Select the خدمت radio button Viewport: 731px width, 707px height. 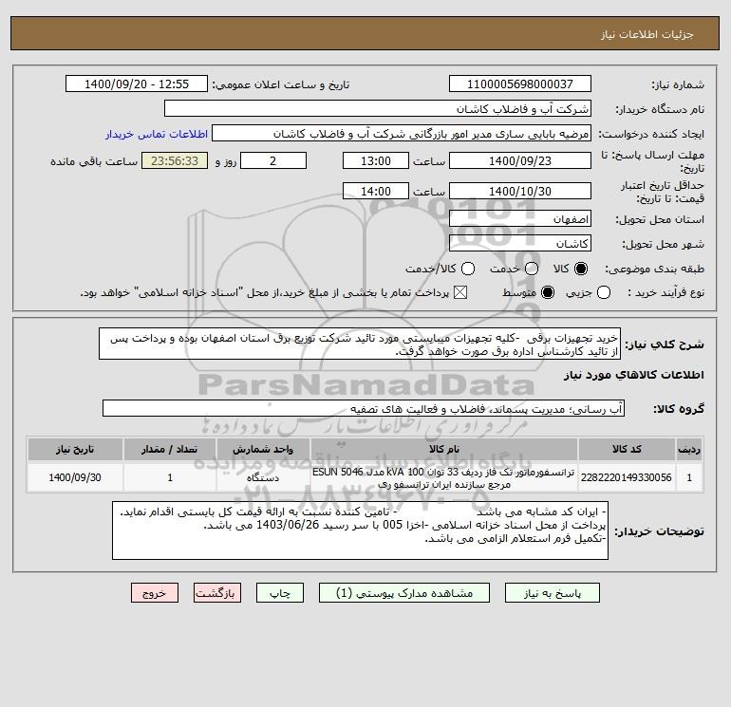click(532, 269)
